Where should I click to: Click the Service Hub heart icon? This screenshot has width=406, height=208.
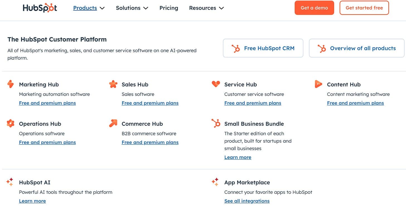(216, 84)
